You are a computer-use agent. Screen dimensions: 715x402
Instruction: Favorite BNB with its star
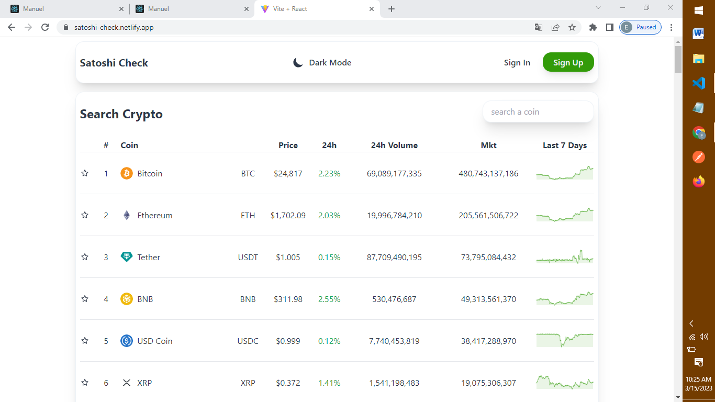click(x=85, y=299)
